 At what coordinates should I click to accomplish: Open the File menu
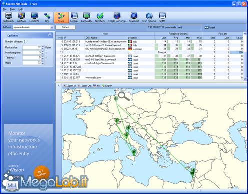click(x=5, y=9)
